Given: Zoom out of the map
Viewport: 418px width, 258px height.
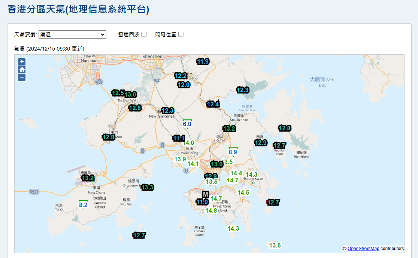Looking at the screenshot, I should click(22, 78).
